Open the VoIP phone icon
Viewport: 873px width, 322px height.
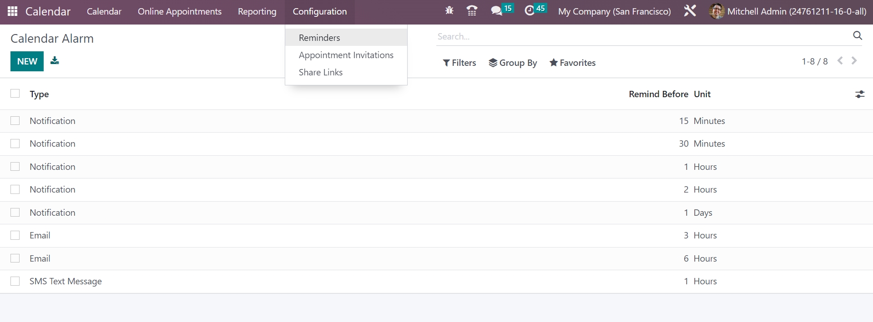tap(472, 11)
